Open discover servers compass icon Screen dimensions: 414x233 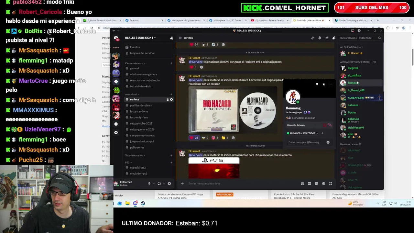pyautogui.click(x=116, y=132)
